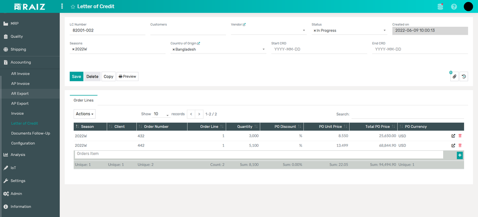Open order 442 in new window

click(453, 145)
